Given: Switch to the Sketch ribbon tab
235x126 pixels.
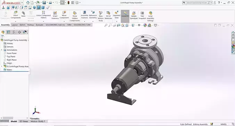Looking at the screenshot, I should [x=22, y=25].
